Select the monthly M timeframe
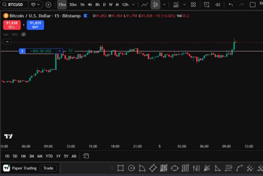The height and width of the screenshot is (176, 263). click(117, 5)
